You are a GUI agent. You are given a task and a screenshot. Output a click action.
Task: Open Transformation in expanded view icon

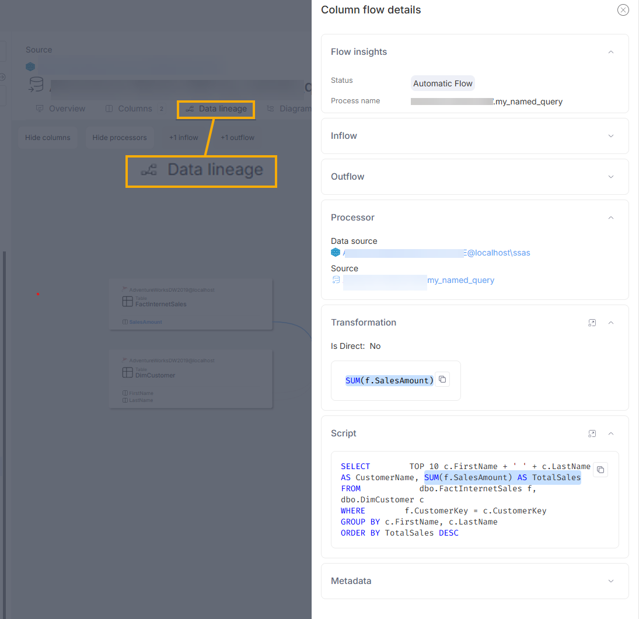[592, 323]
